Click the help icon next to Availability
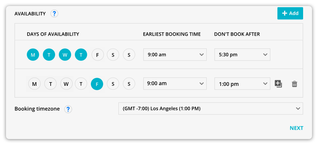The height and width of the screenshot is (145, 318). point(54,13)
